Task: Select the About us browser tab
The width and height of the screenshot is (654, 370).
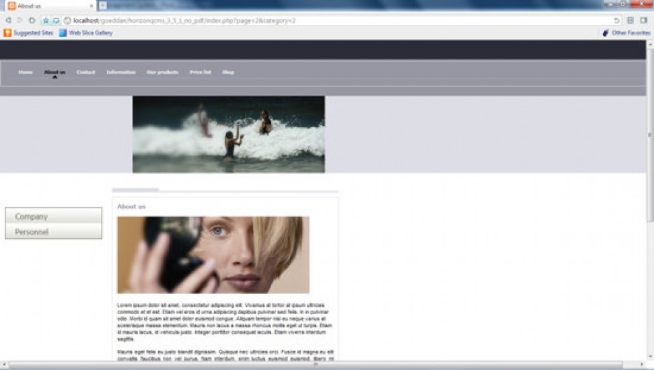Action: point(50,6)
